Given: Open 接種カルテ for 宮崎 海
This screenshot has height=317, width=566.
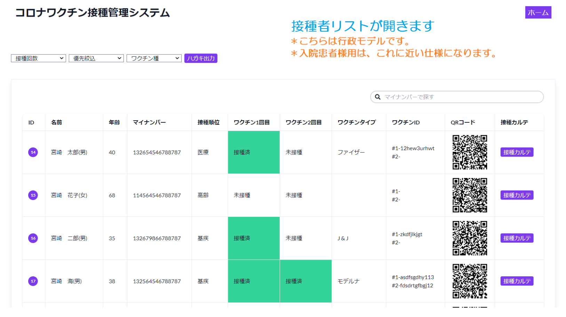Looking at the screenshot, I should coord(517,281).
